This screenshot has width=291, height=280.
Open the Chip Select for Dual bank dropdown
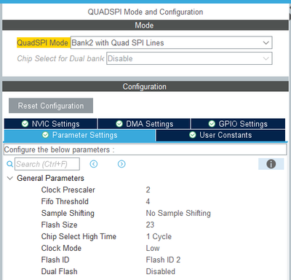click(189, 58)
